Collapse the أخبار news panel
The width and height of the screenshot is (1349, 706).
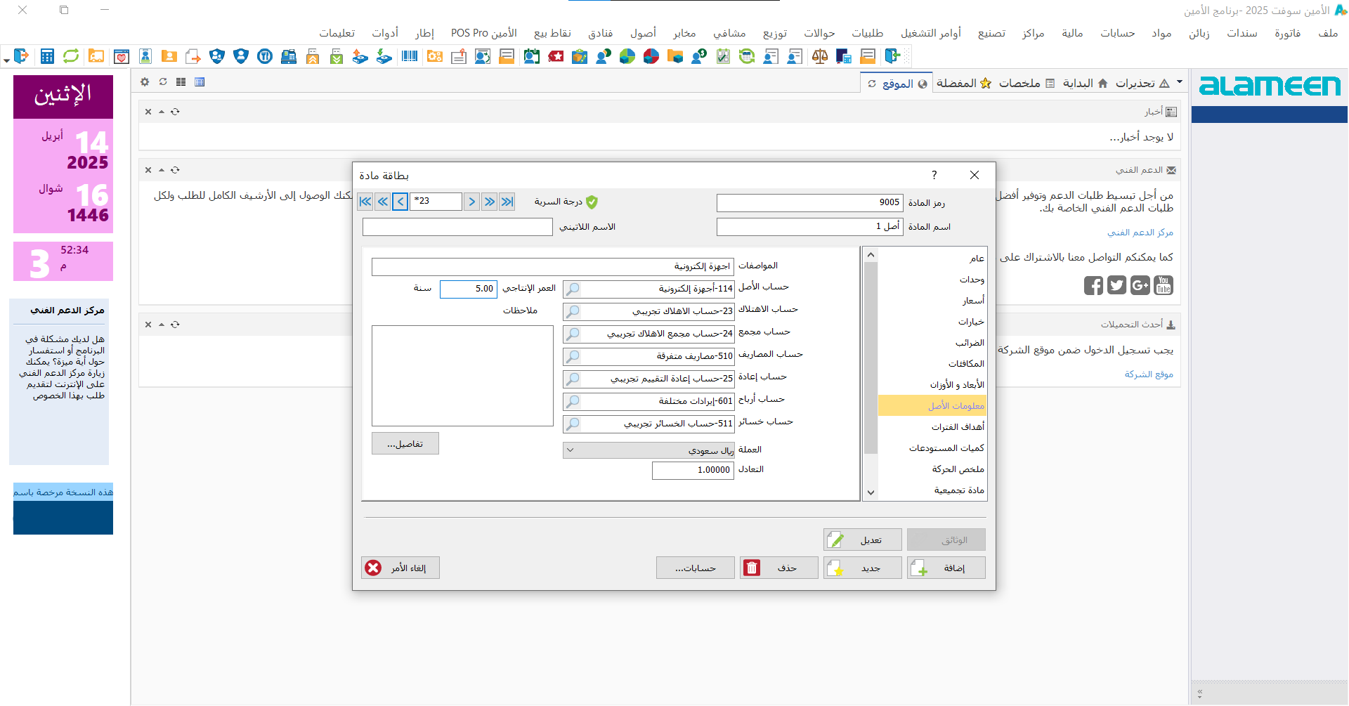tap(162, 112)
